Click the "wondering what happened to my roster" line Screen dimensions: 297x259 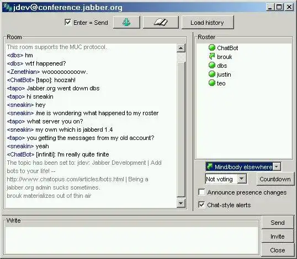(x=83, y=113)
